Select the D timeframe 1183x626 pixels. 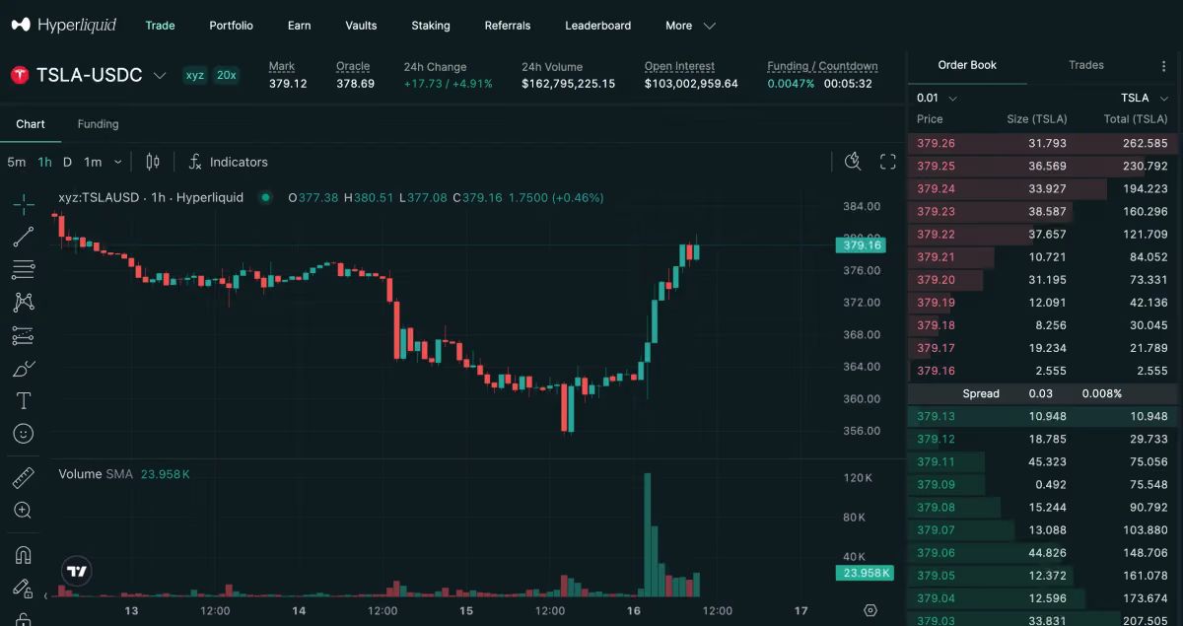[x=67, y=162]
